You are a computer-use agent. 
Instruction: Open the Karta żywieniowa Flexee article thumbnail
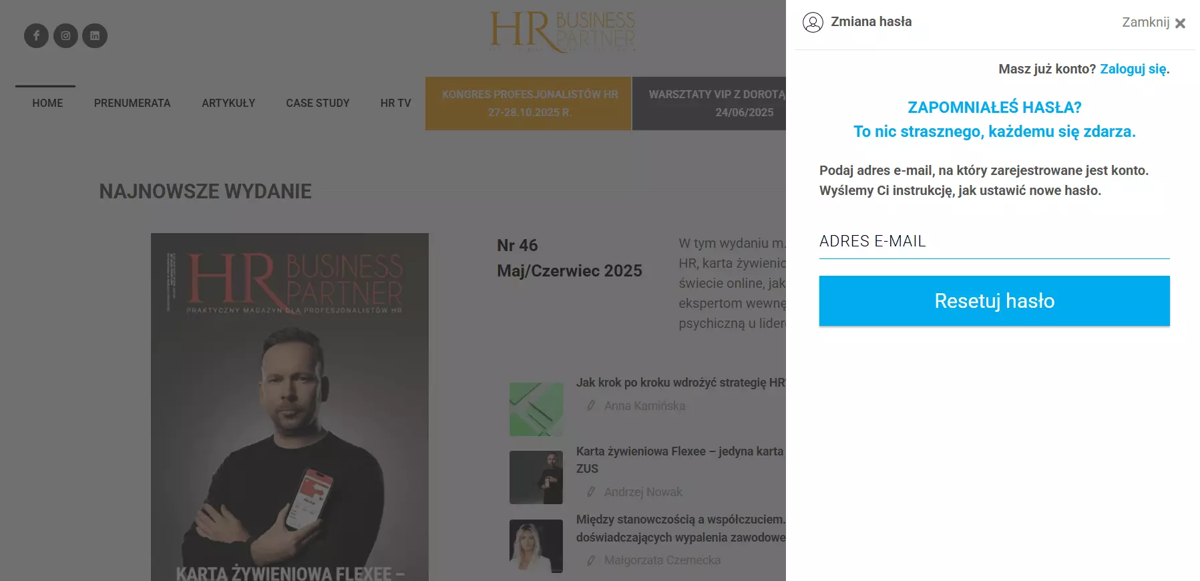pos(536,477)
